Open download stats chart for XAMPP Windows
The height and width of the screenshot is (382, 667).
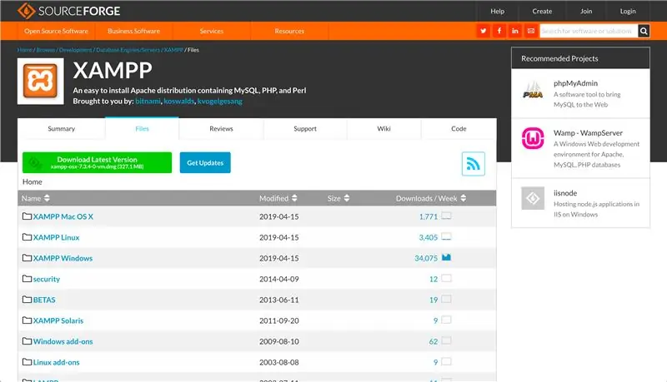pos(446,257)
